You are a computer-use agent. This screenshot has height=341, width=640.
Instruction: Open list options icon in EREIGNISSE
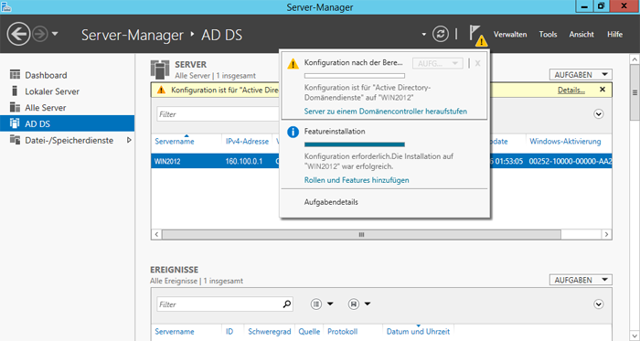pos(316,304)
